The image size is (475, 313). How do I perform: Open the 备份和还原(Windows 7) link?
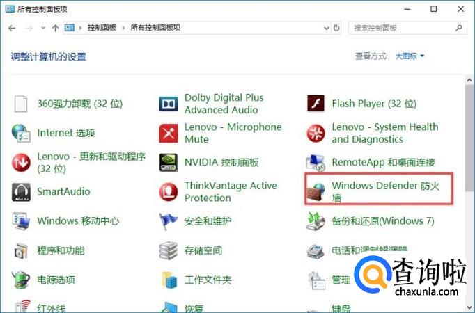(x=383, y=221)
